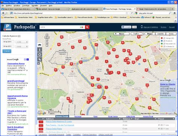Select the circle tool on map sidebar

pos(39,54)
